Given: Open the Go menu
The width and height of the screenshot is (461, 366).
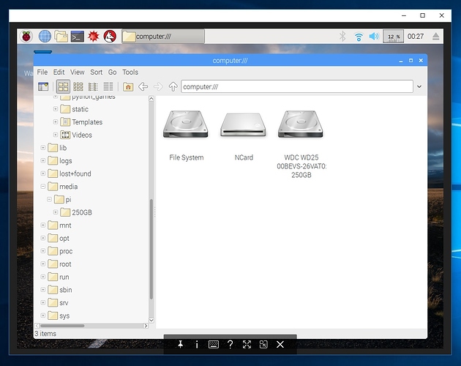Looking at the screenshot, I should (x=112, y=72).
